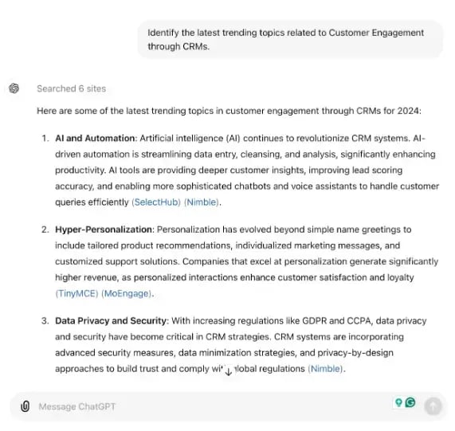
Task: Open Nimble link under Data Privacy section
Action: 326,369
